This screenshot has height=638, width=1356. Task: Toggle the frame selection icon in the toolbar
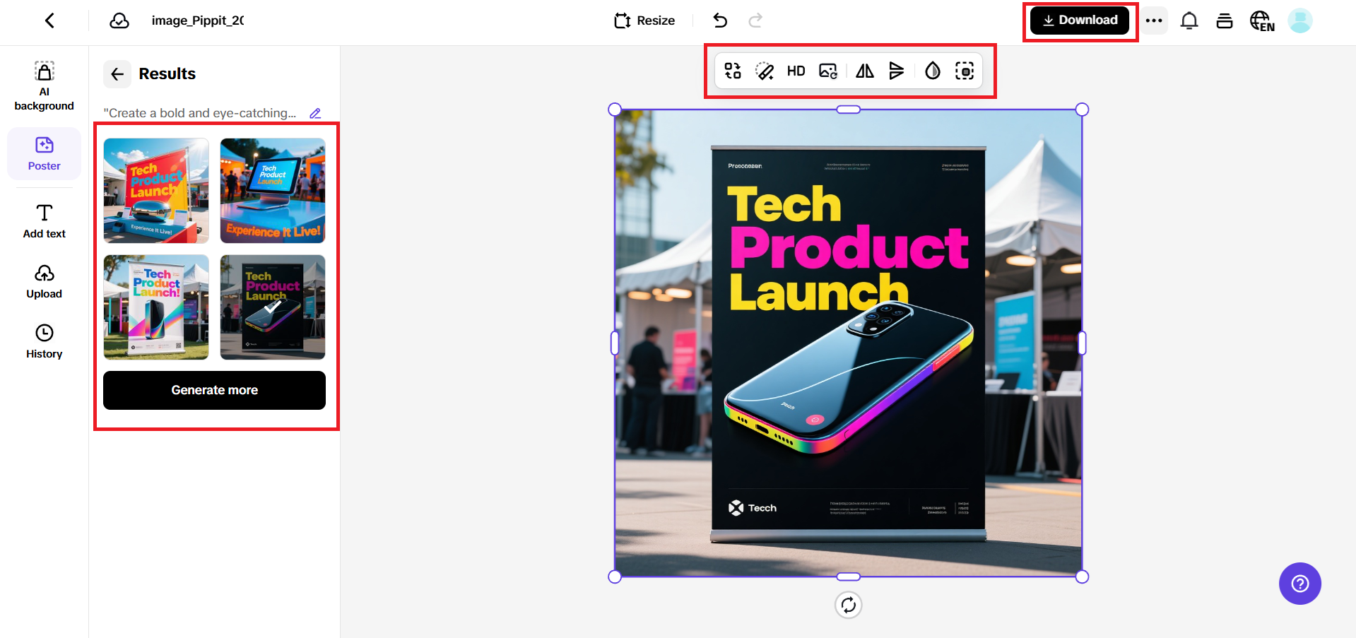coord(965,71)
